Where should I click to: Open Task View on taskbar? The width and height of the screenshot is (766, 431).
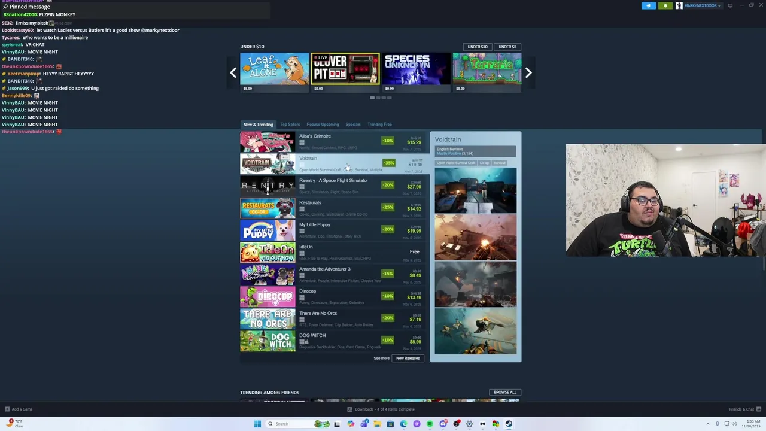(x=337, y=424)
